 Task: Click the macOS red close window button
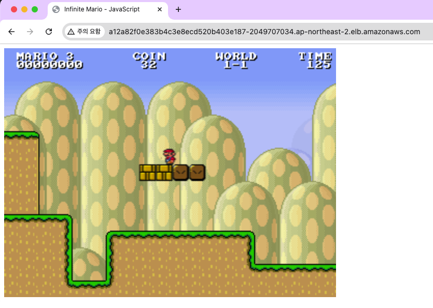click(14, 9)
